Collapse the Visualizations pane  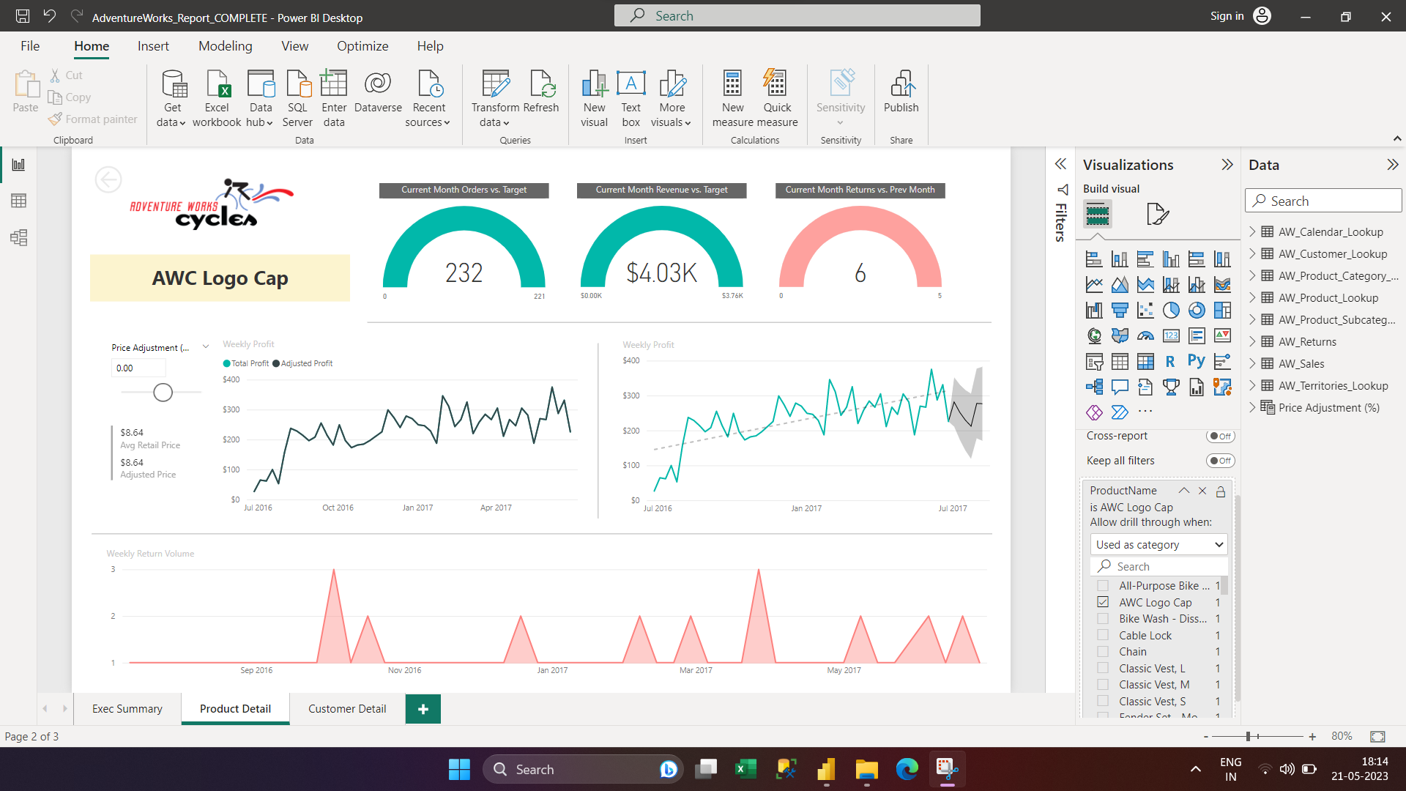(x=1227, y=165)
